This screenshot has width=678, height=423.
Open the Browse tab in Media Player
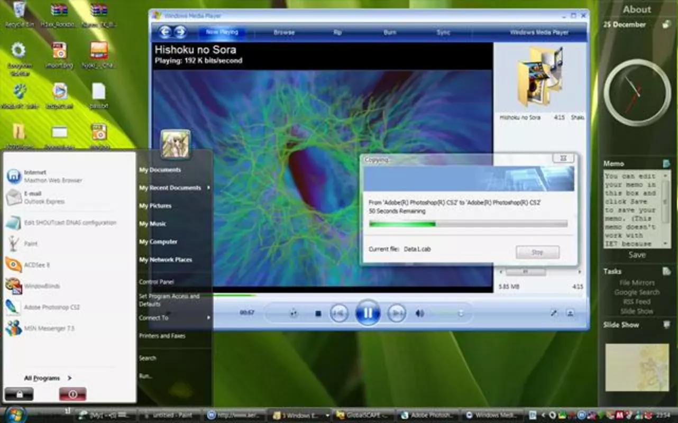284,32
